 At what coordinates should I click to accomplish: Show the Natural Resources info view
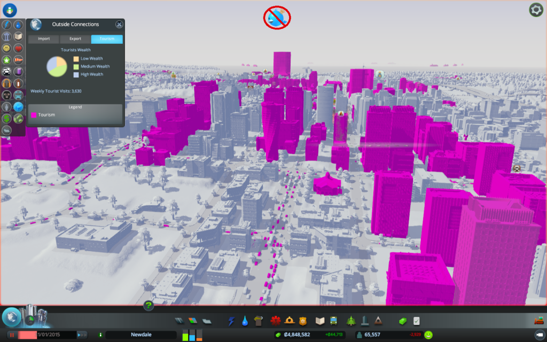click(18, 118)
